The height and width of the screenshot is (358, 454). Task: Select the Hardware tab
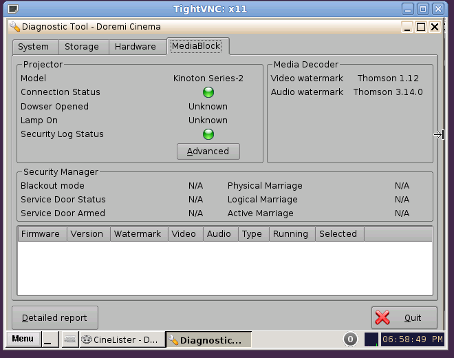(138, 47)
